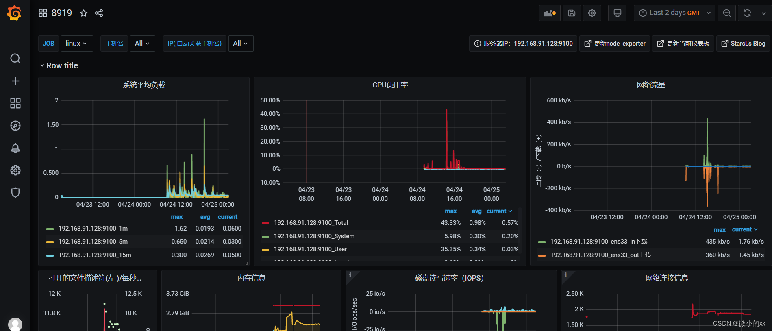Cycle view mode with monitor icon
The height and width of the screenshot is (331, 772).
(x=617, y=13)
